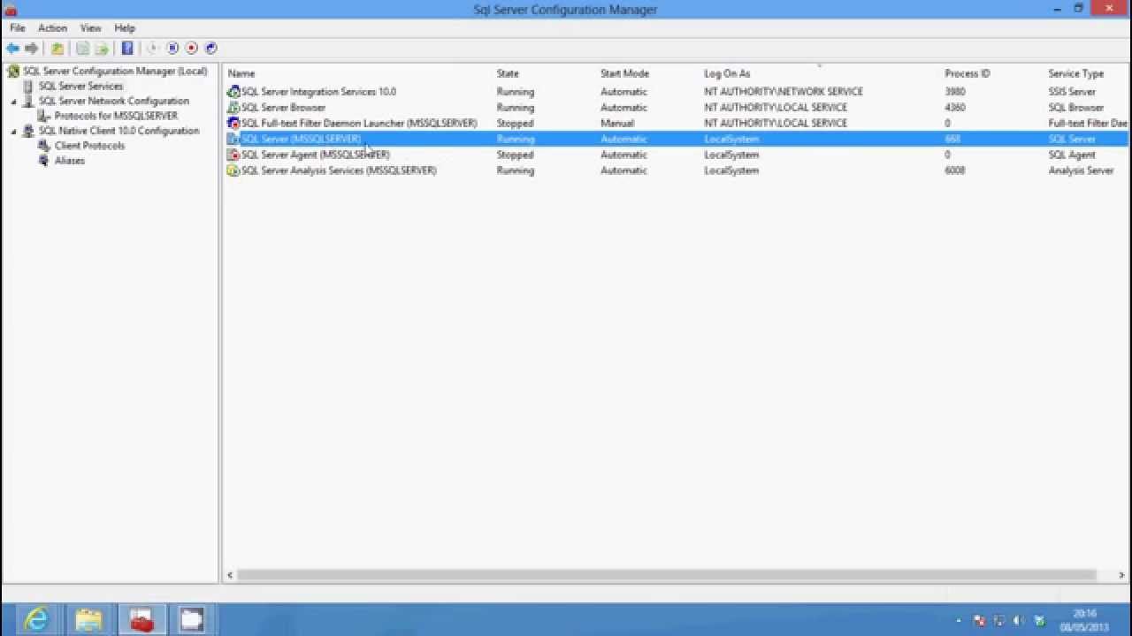Click the Start Service toolbar icon
This screenshot has height=636, width=1132.
point(152,49)
